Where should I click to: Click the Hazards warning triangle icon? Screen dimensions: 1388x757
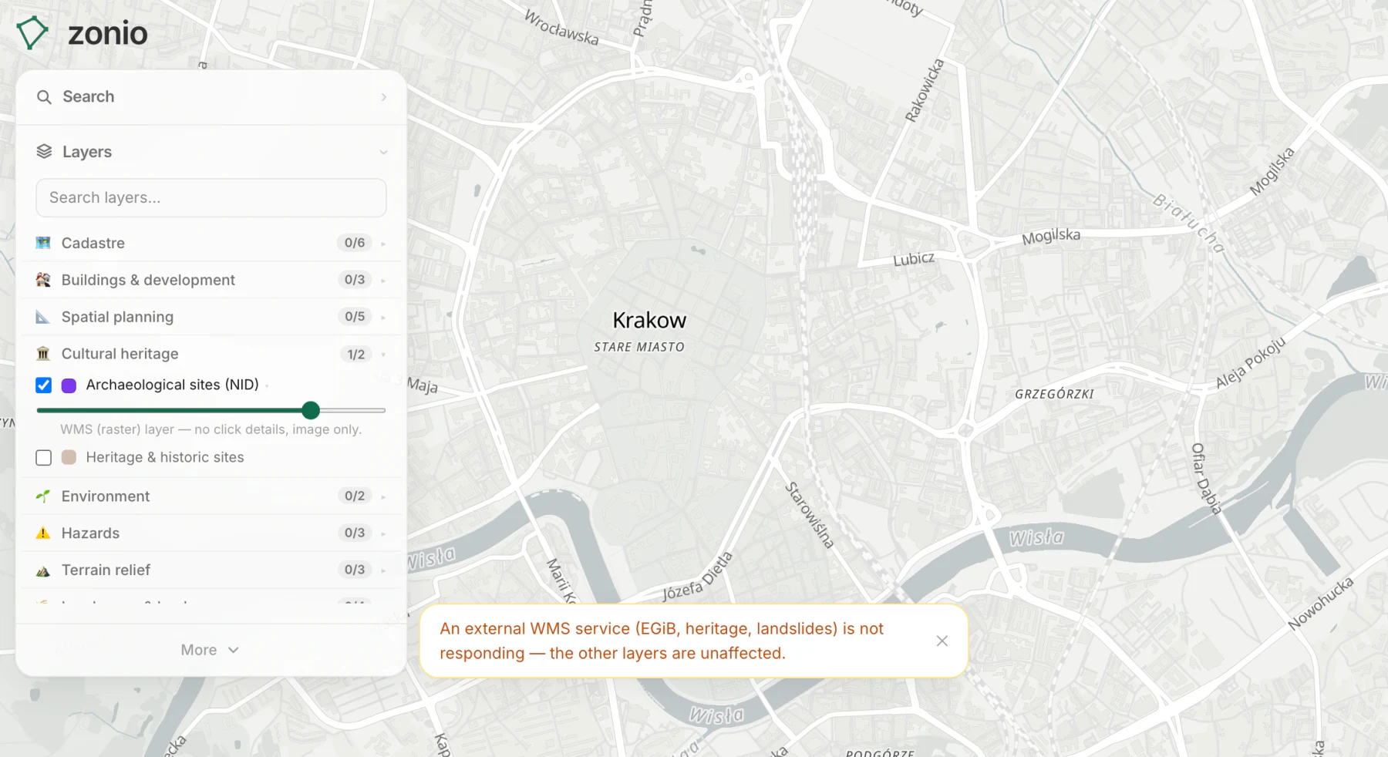point(43,533)
